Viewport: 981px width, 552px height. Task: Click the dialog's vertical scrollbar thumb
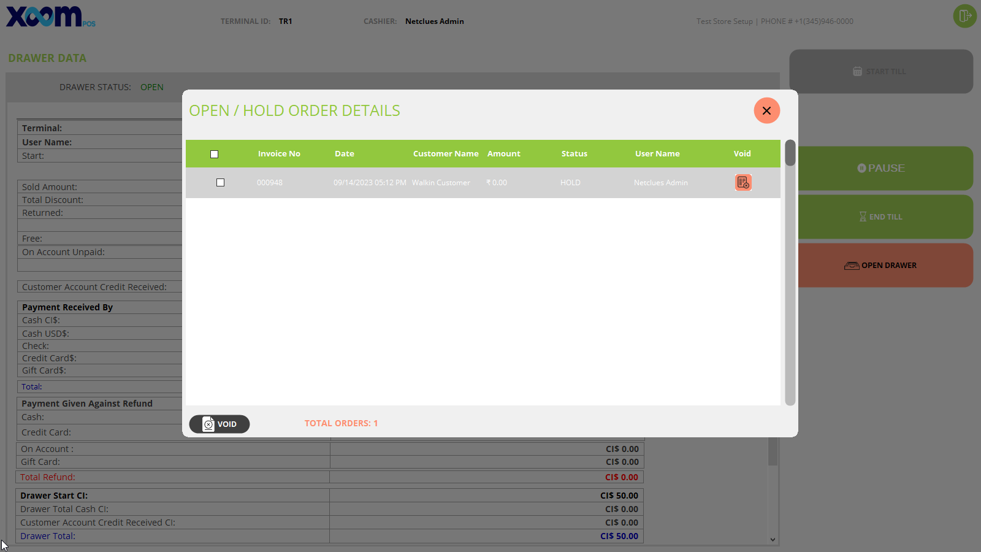(790, 153)
